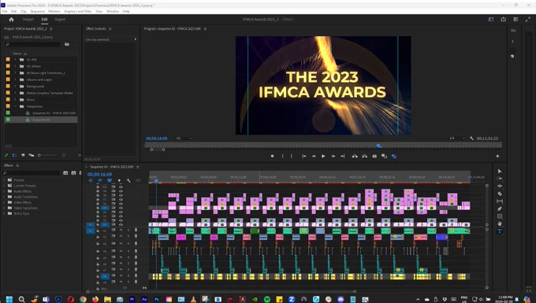The height and width of the screenshot is (303, 536).
Task: Activate the Slip tool
Action: point(500,201)
